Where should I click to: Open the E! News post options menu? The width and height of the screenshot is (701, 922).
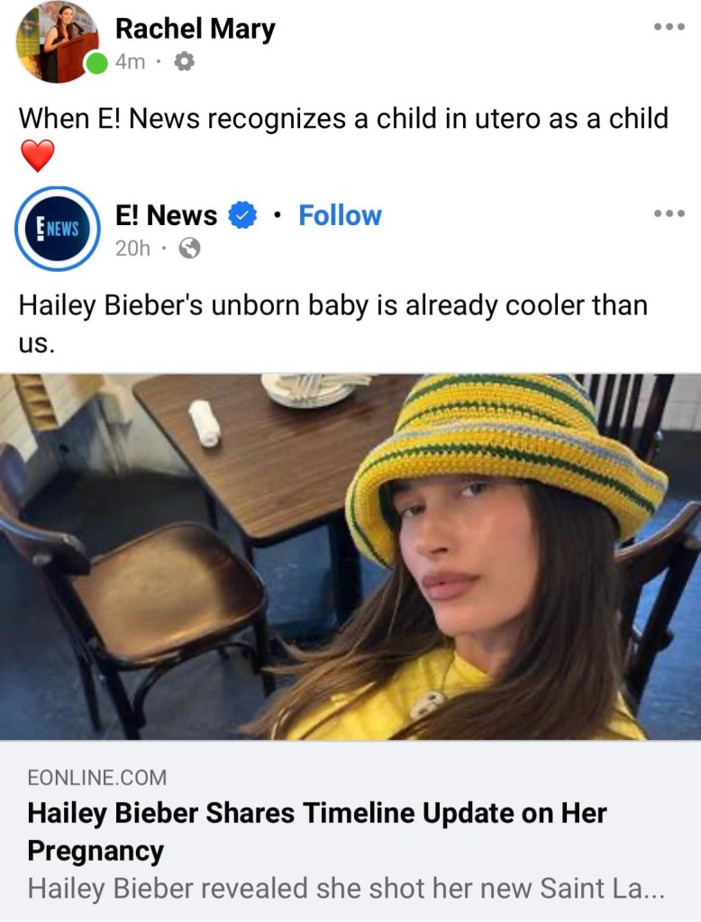tap(669, 213)
